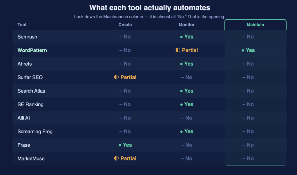The width and height of the screenshot is (297, 175).
Task: Click the Create column header
Action: [125, 25]
